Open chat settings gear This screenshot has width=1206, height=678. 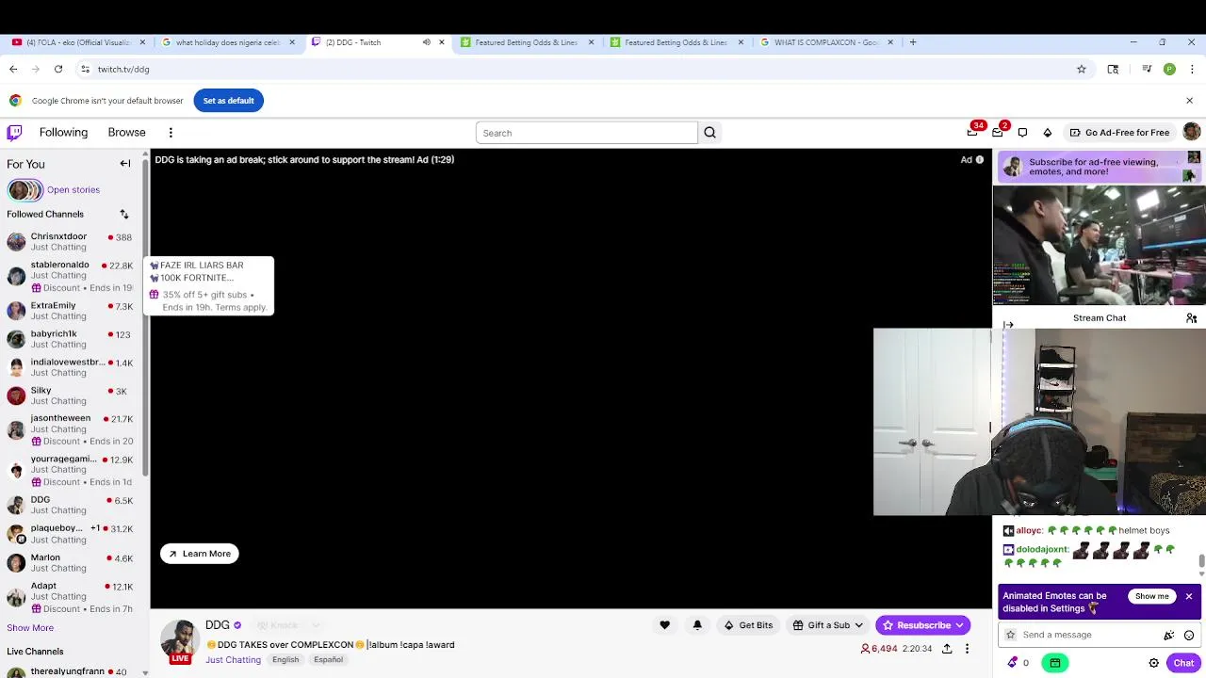(x=1153, y=663)
